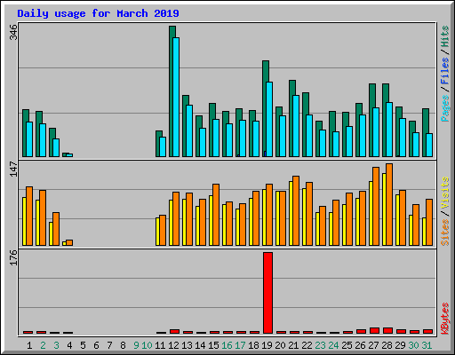
Task: Click the cyan Files bar for day 28
Action: point(389,130)
